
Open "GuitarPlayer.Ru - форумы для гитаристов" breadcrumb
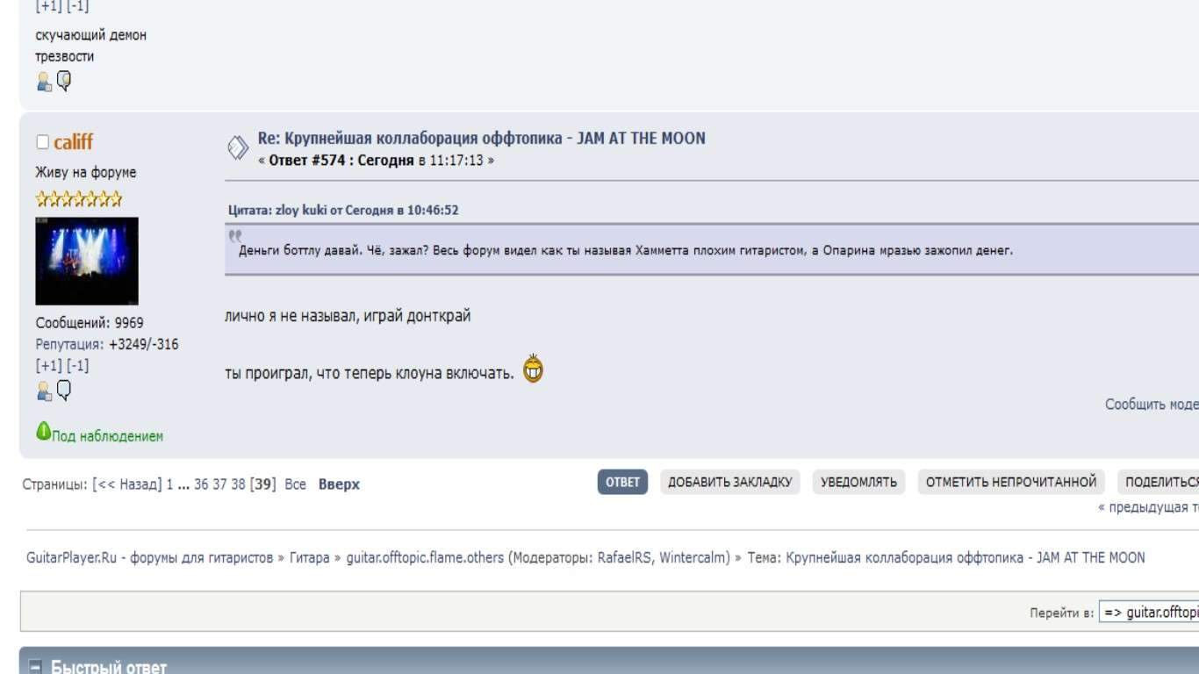(x=150, y=558)
